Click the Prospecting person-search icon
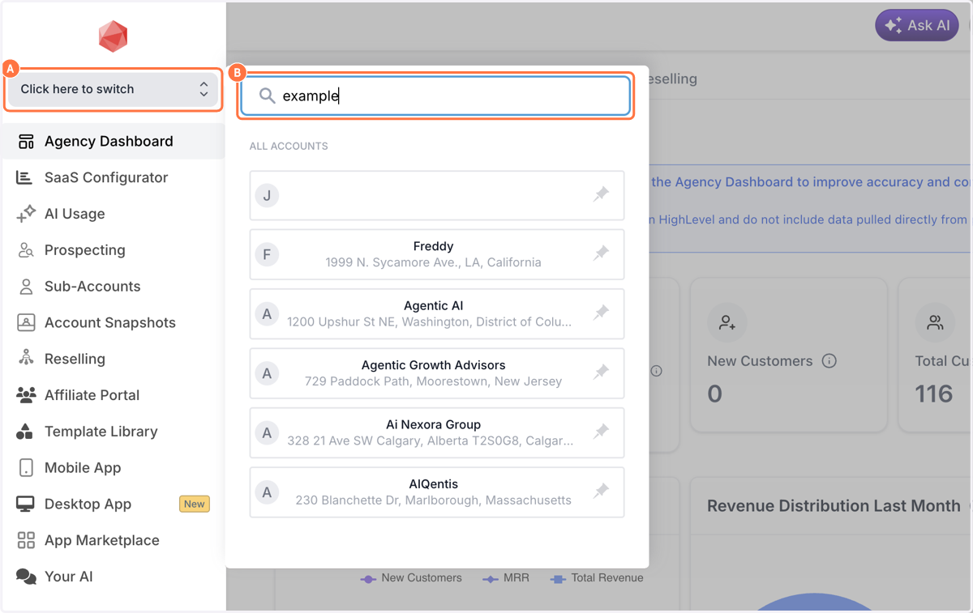This screenshot has width=973, height=613. click(26, 250)
